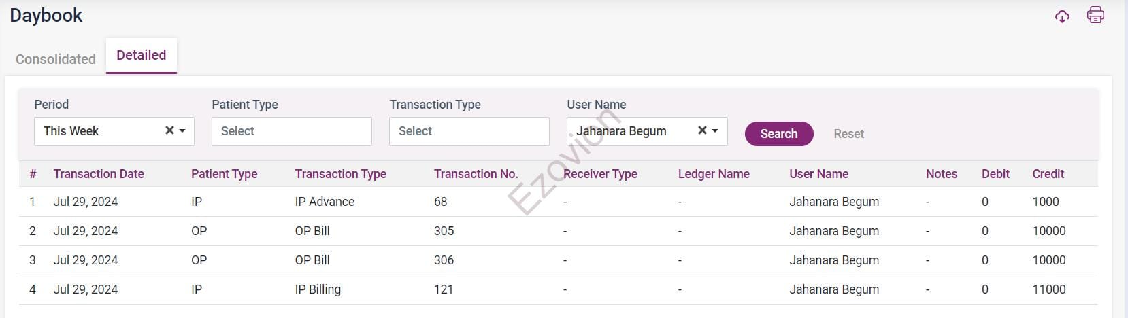
Task: Click the User Name column header
Action: tap(818, 174)
